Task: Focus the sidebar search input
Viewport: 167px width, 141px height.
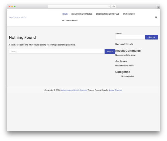Action: [x=130, y=37]
